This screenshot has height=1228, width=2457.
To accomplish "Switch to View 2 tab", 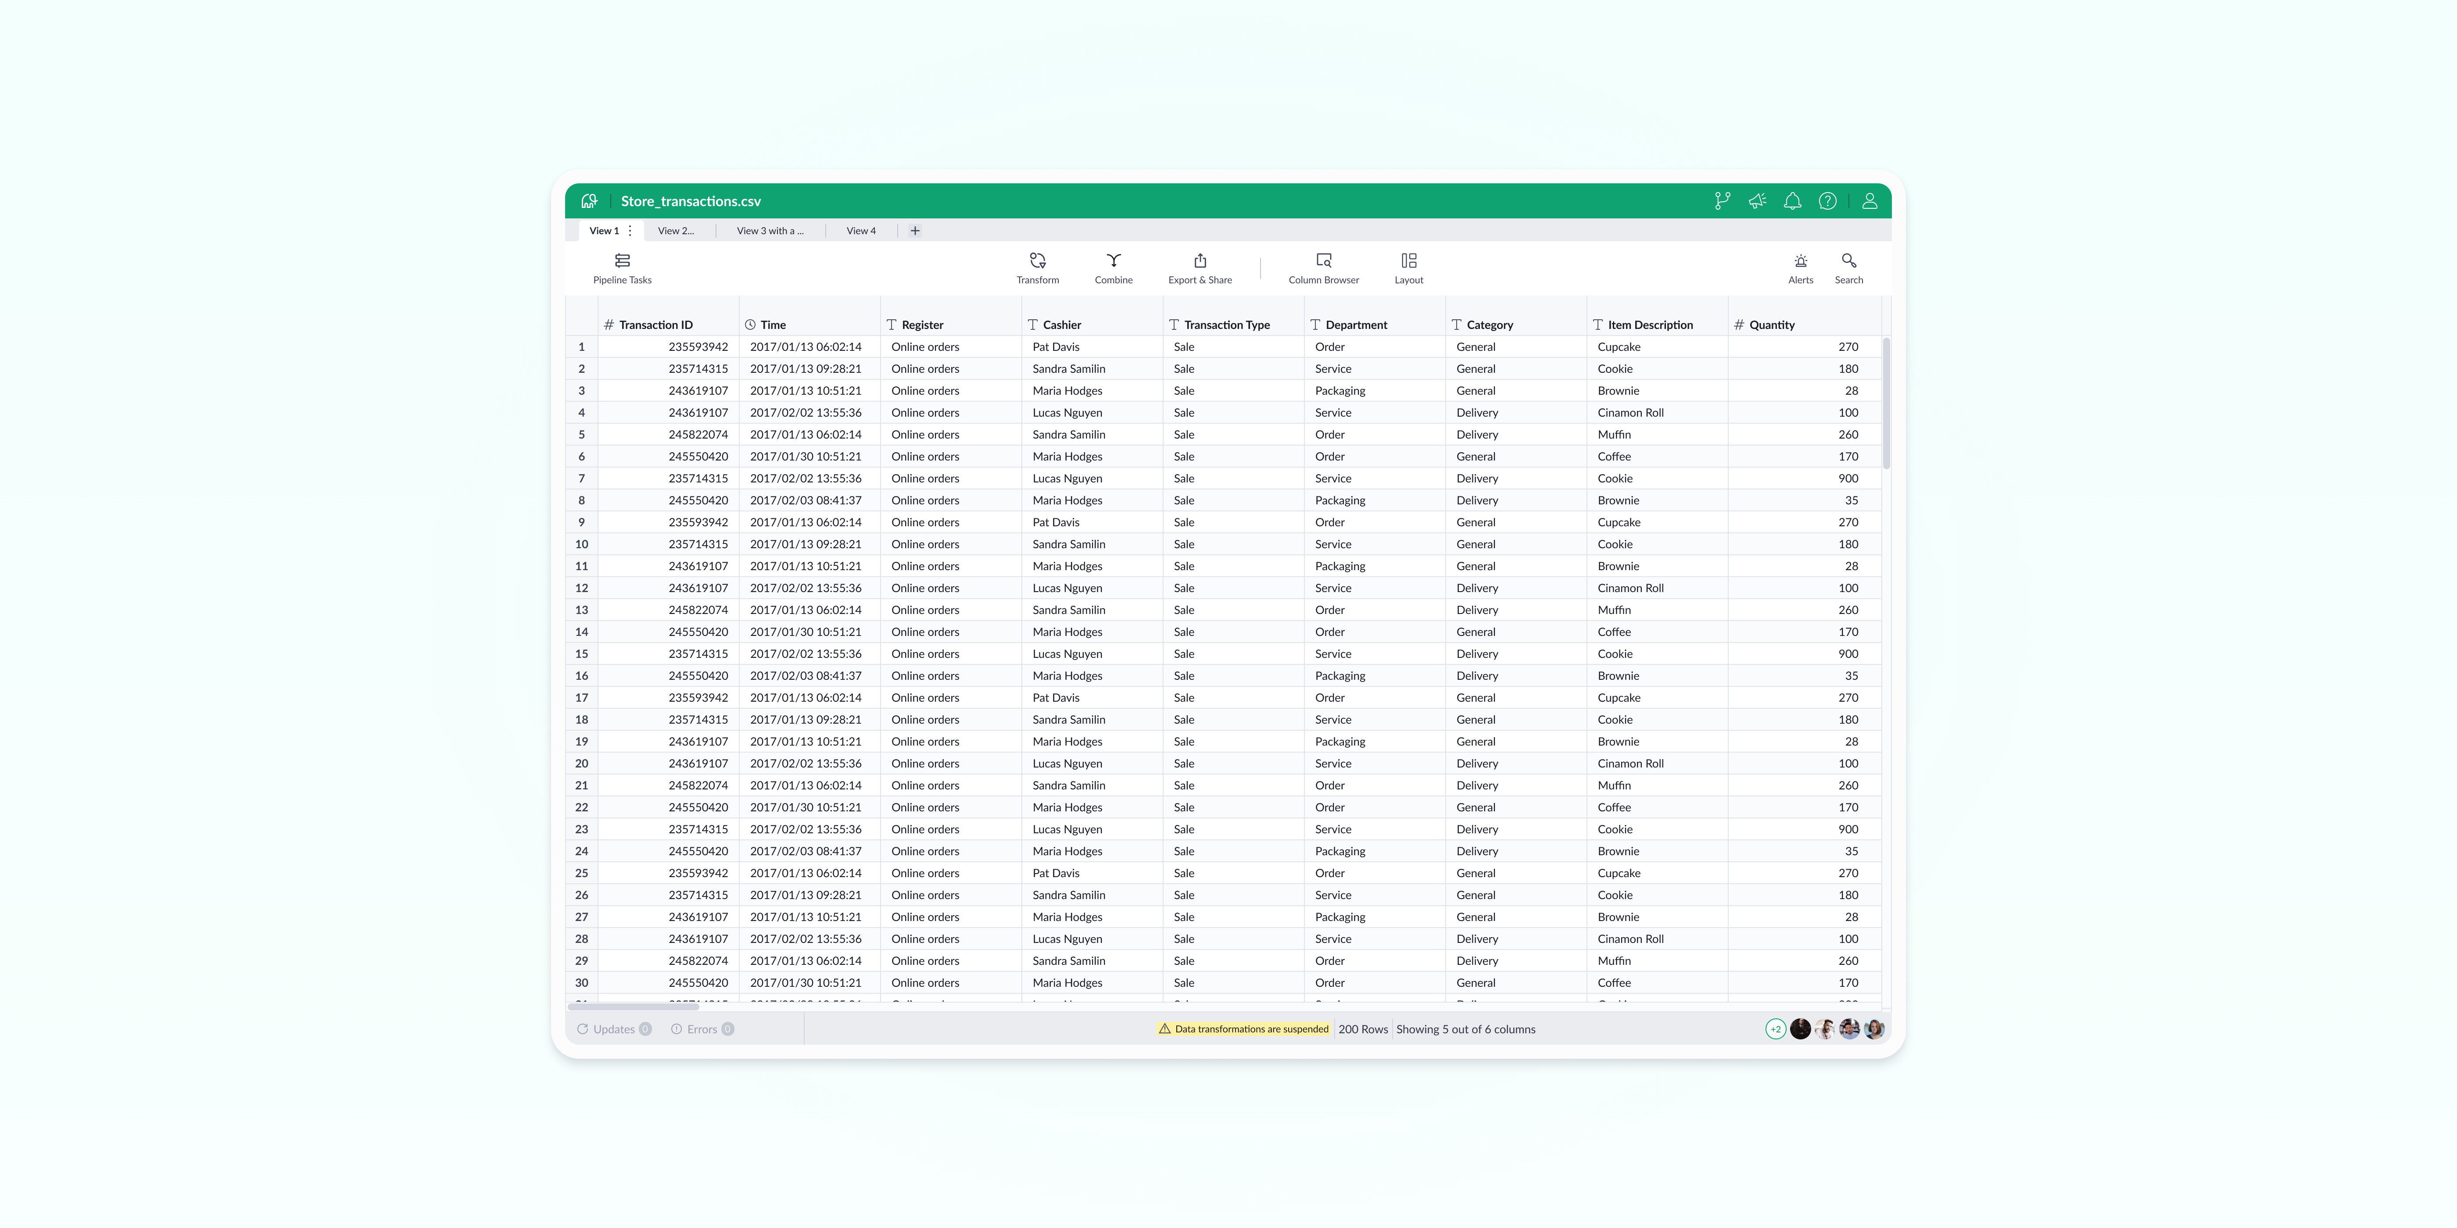I will pyautogui.click(x=676, y=231).
